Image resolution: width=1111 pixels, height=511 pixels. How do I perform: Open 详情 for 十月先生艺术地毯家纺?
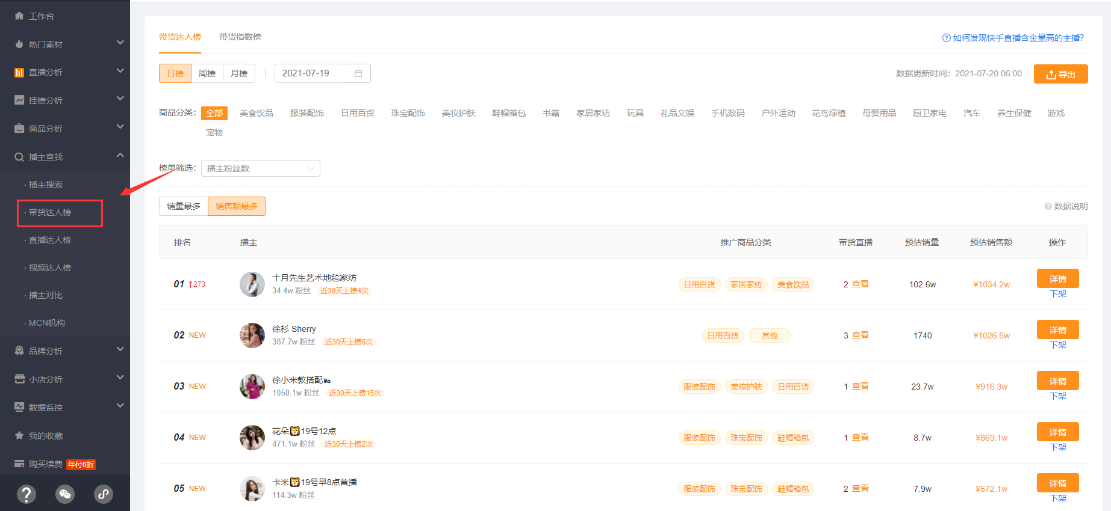click(x=1058, y=278)
